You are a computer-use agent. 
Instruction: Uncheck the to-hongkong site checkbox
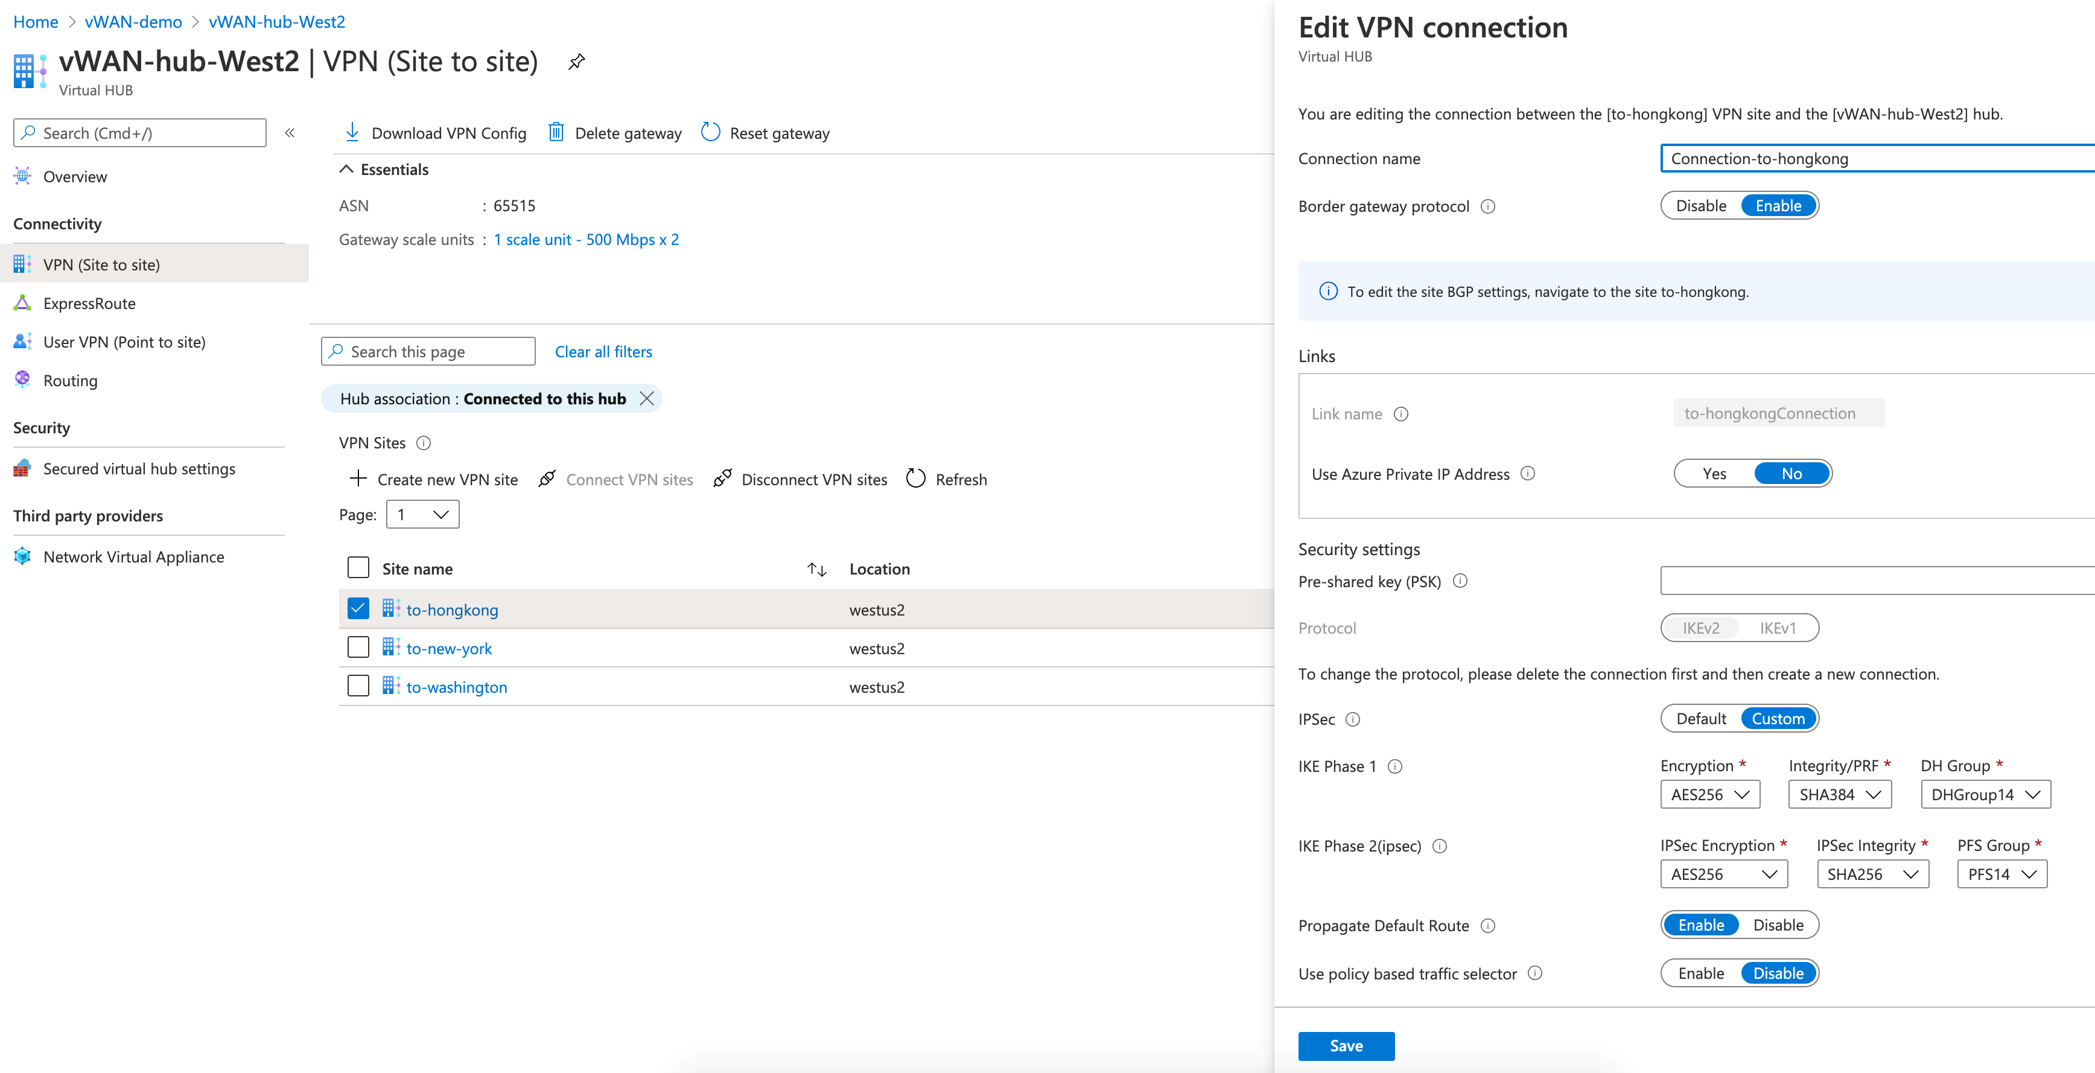point(358,608)
